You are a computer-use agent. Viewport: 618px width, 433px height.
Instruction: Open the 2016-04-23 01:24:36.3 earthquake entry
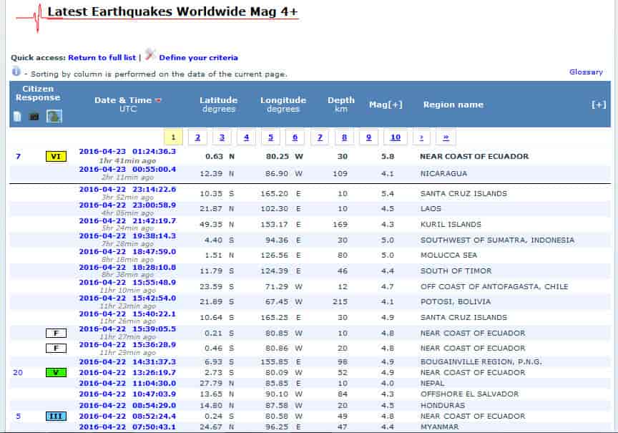pos(127,152)
